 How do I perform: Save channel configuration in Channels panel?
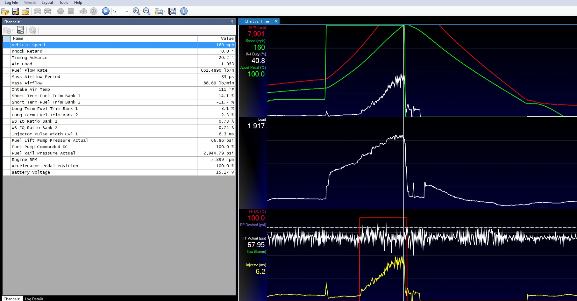click(x=21, y=30)
